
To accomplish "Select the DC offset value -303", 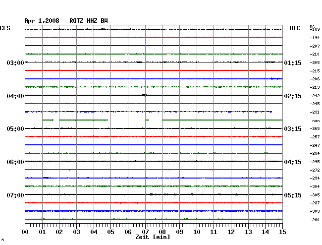I will click(x=315, y=211).
